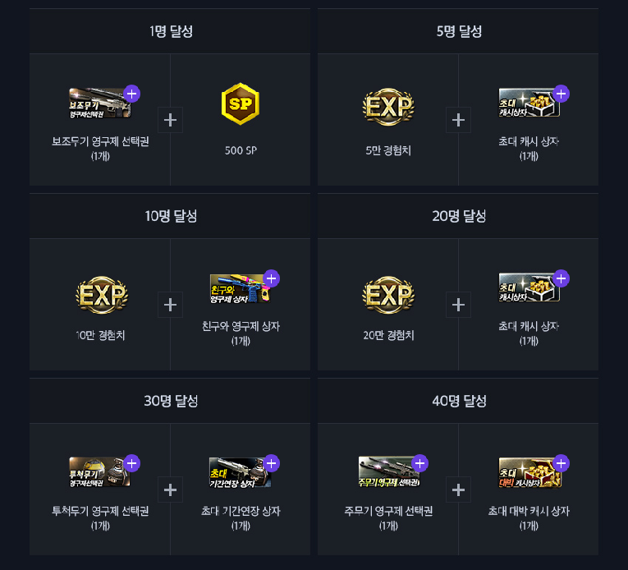Click the 20만 경험치 EXP badge

388,295
